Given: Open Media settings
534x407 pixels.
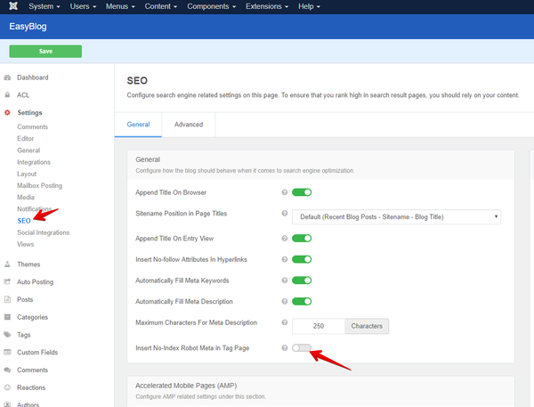Looking at the screenshot, I should click(x=26, y=198).
